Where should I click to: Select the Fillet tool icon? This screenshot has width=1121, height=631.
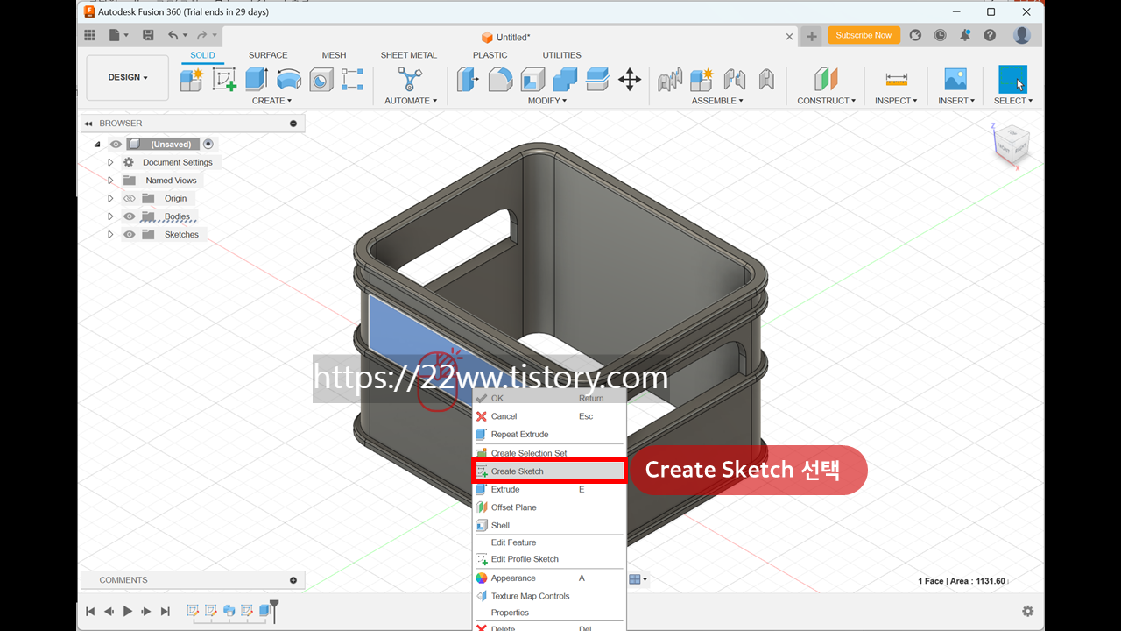(500, 80)
